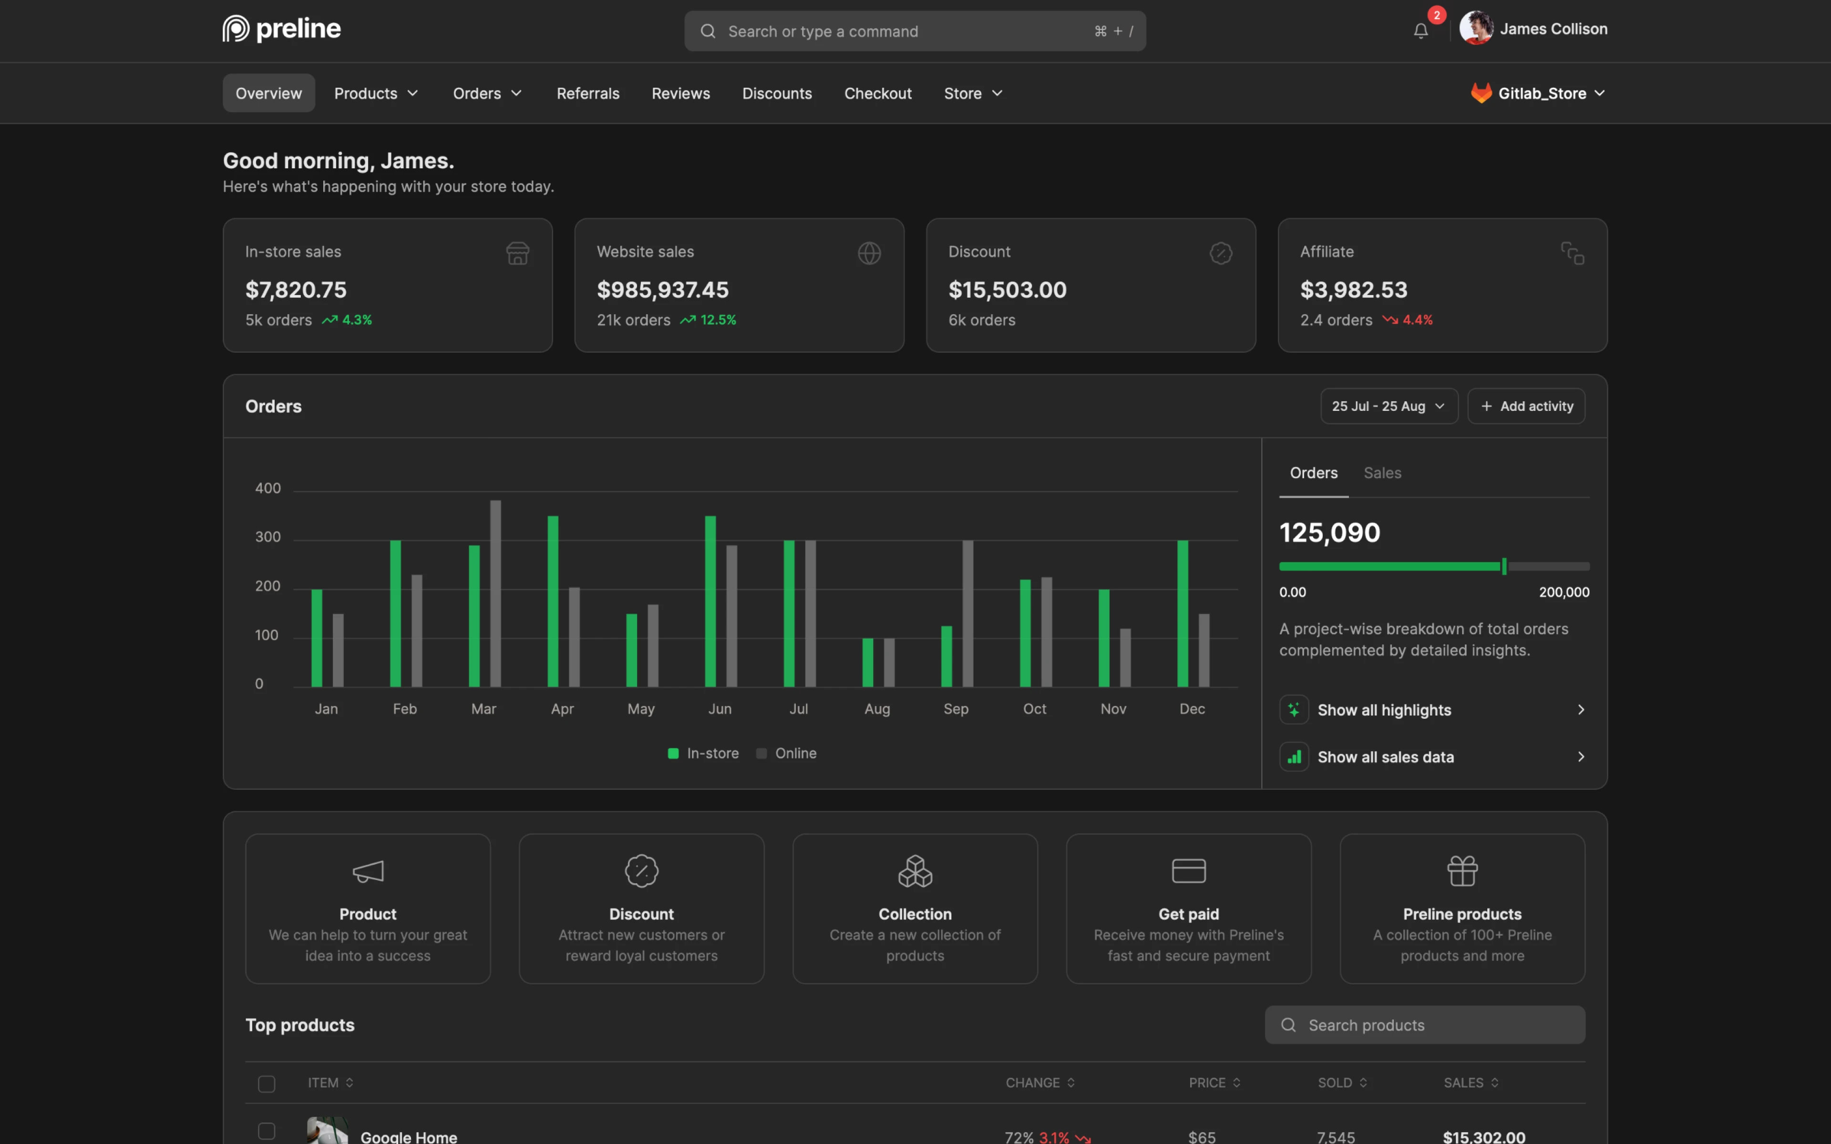Screen dimensions: 1831x1144
Task: Click the Preline logo
Action: point(281,28)
